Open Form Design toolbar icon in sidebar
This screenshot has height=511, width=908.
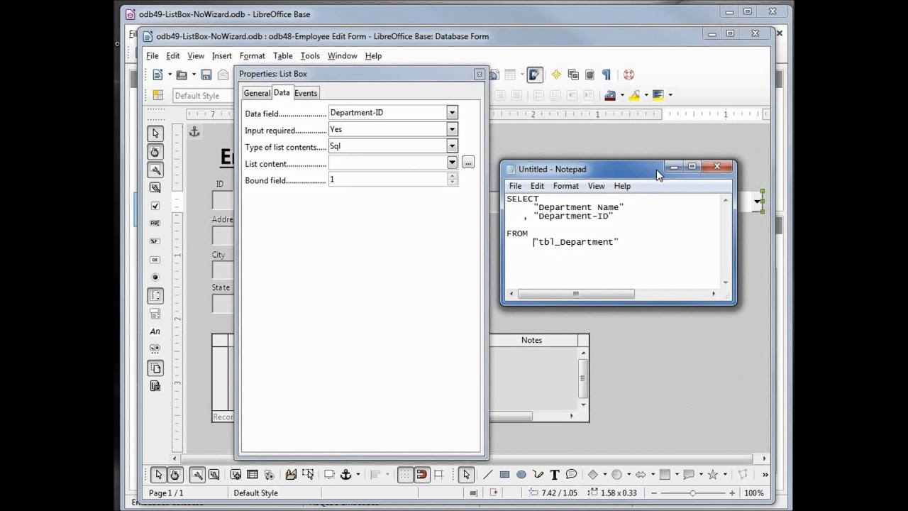point(155,368)
